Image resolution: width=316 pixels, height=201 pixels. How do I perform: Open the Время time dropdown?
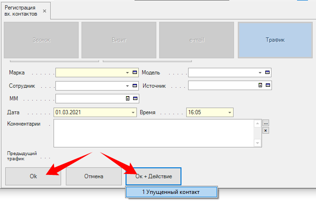pos(230,112)
